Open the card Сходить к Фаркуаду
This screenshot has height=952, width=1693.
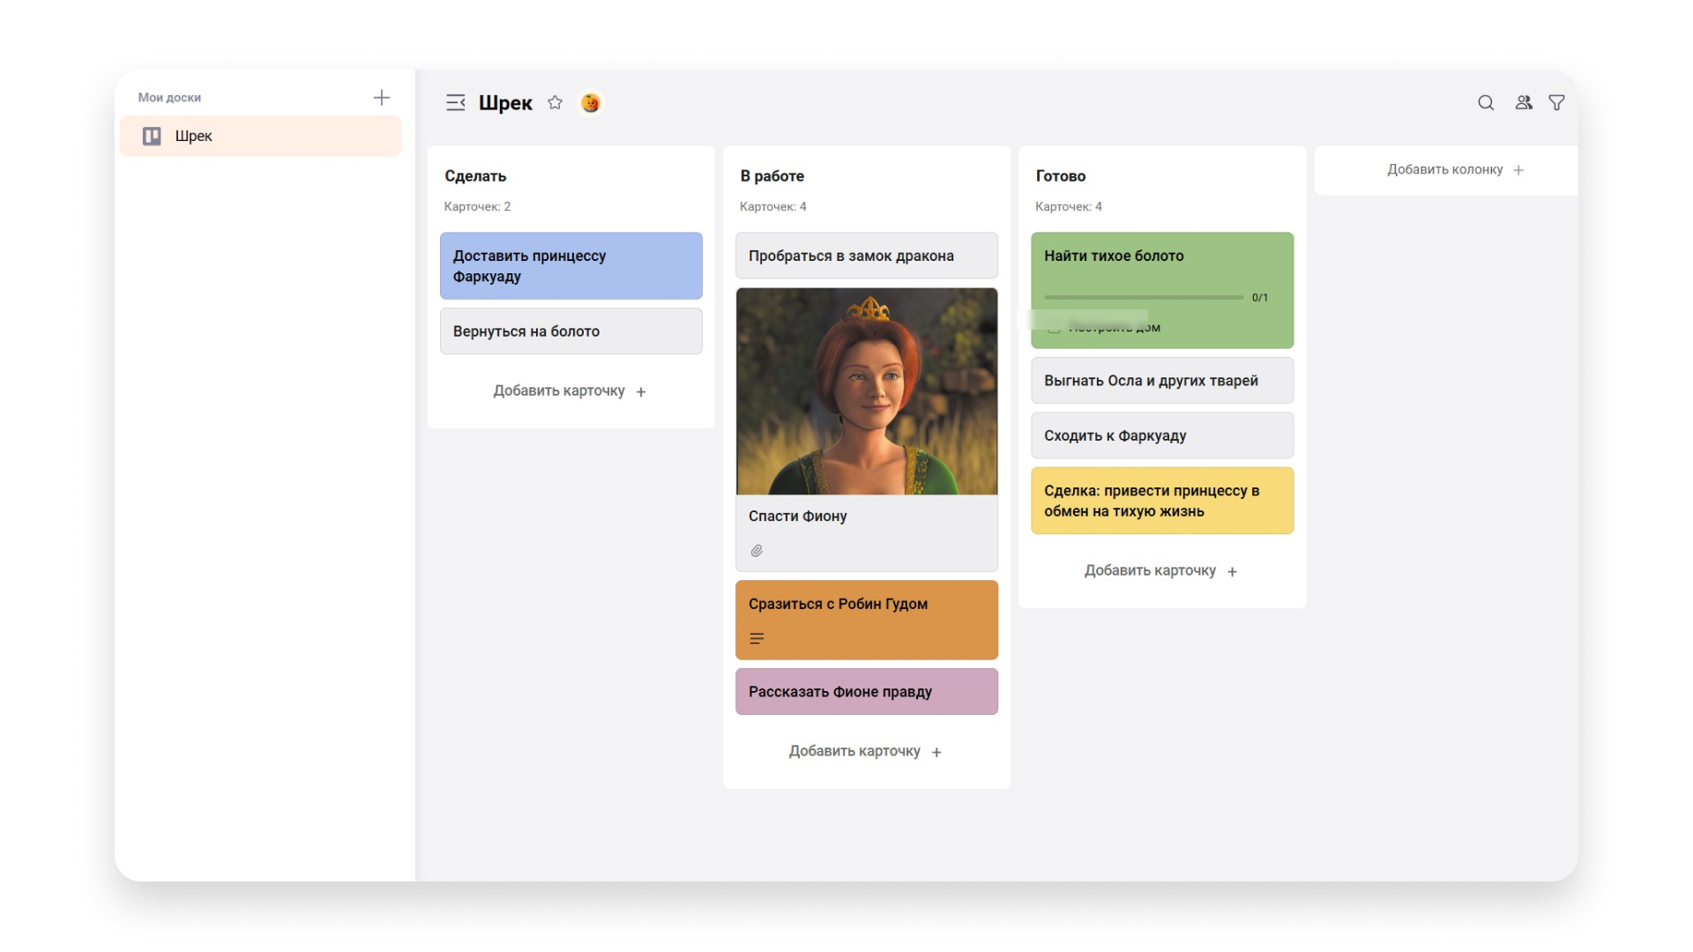click(x=1162, y=435)
